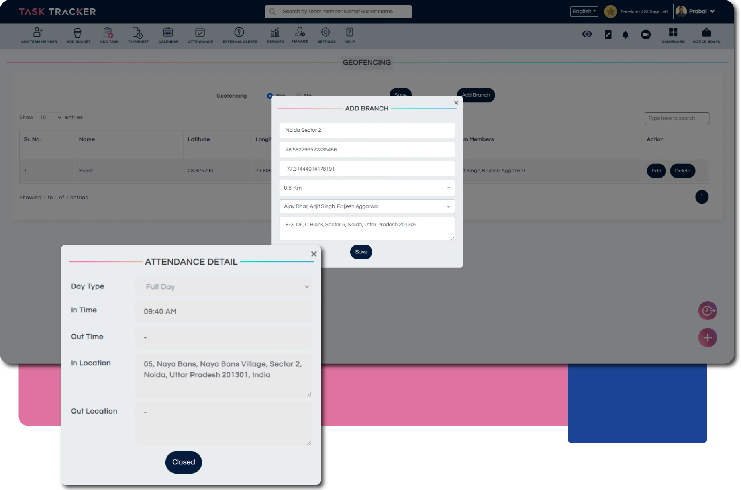
Task: Go to page 1 of the table
Action: tap(702, 197)
